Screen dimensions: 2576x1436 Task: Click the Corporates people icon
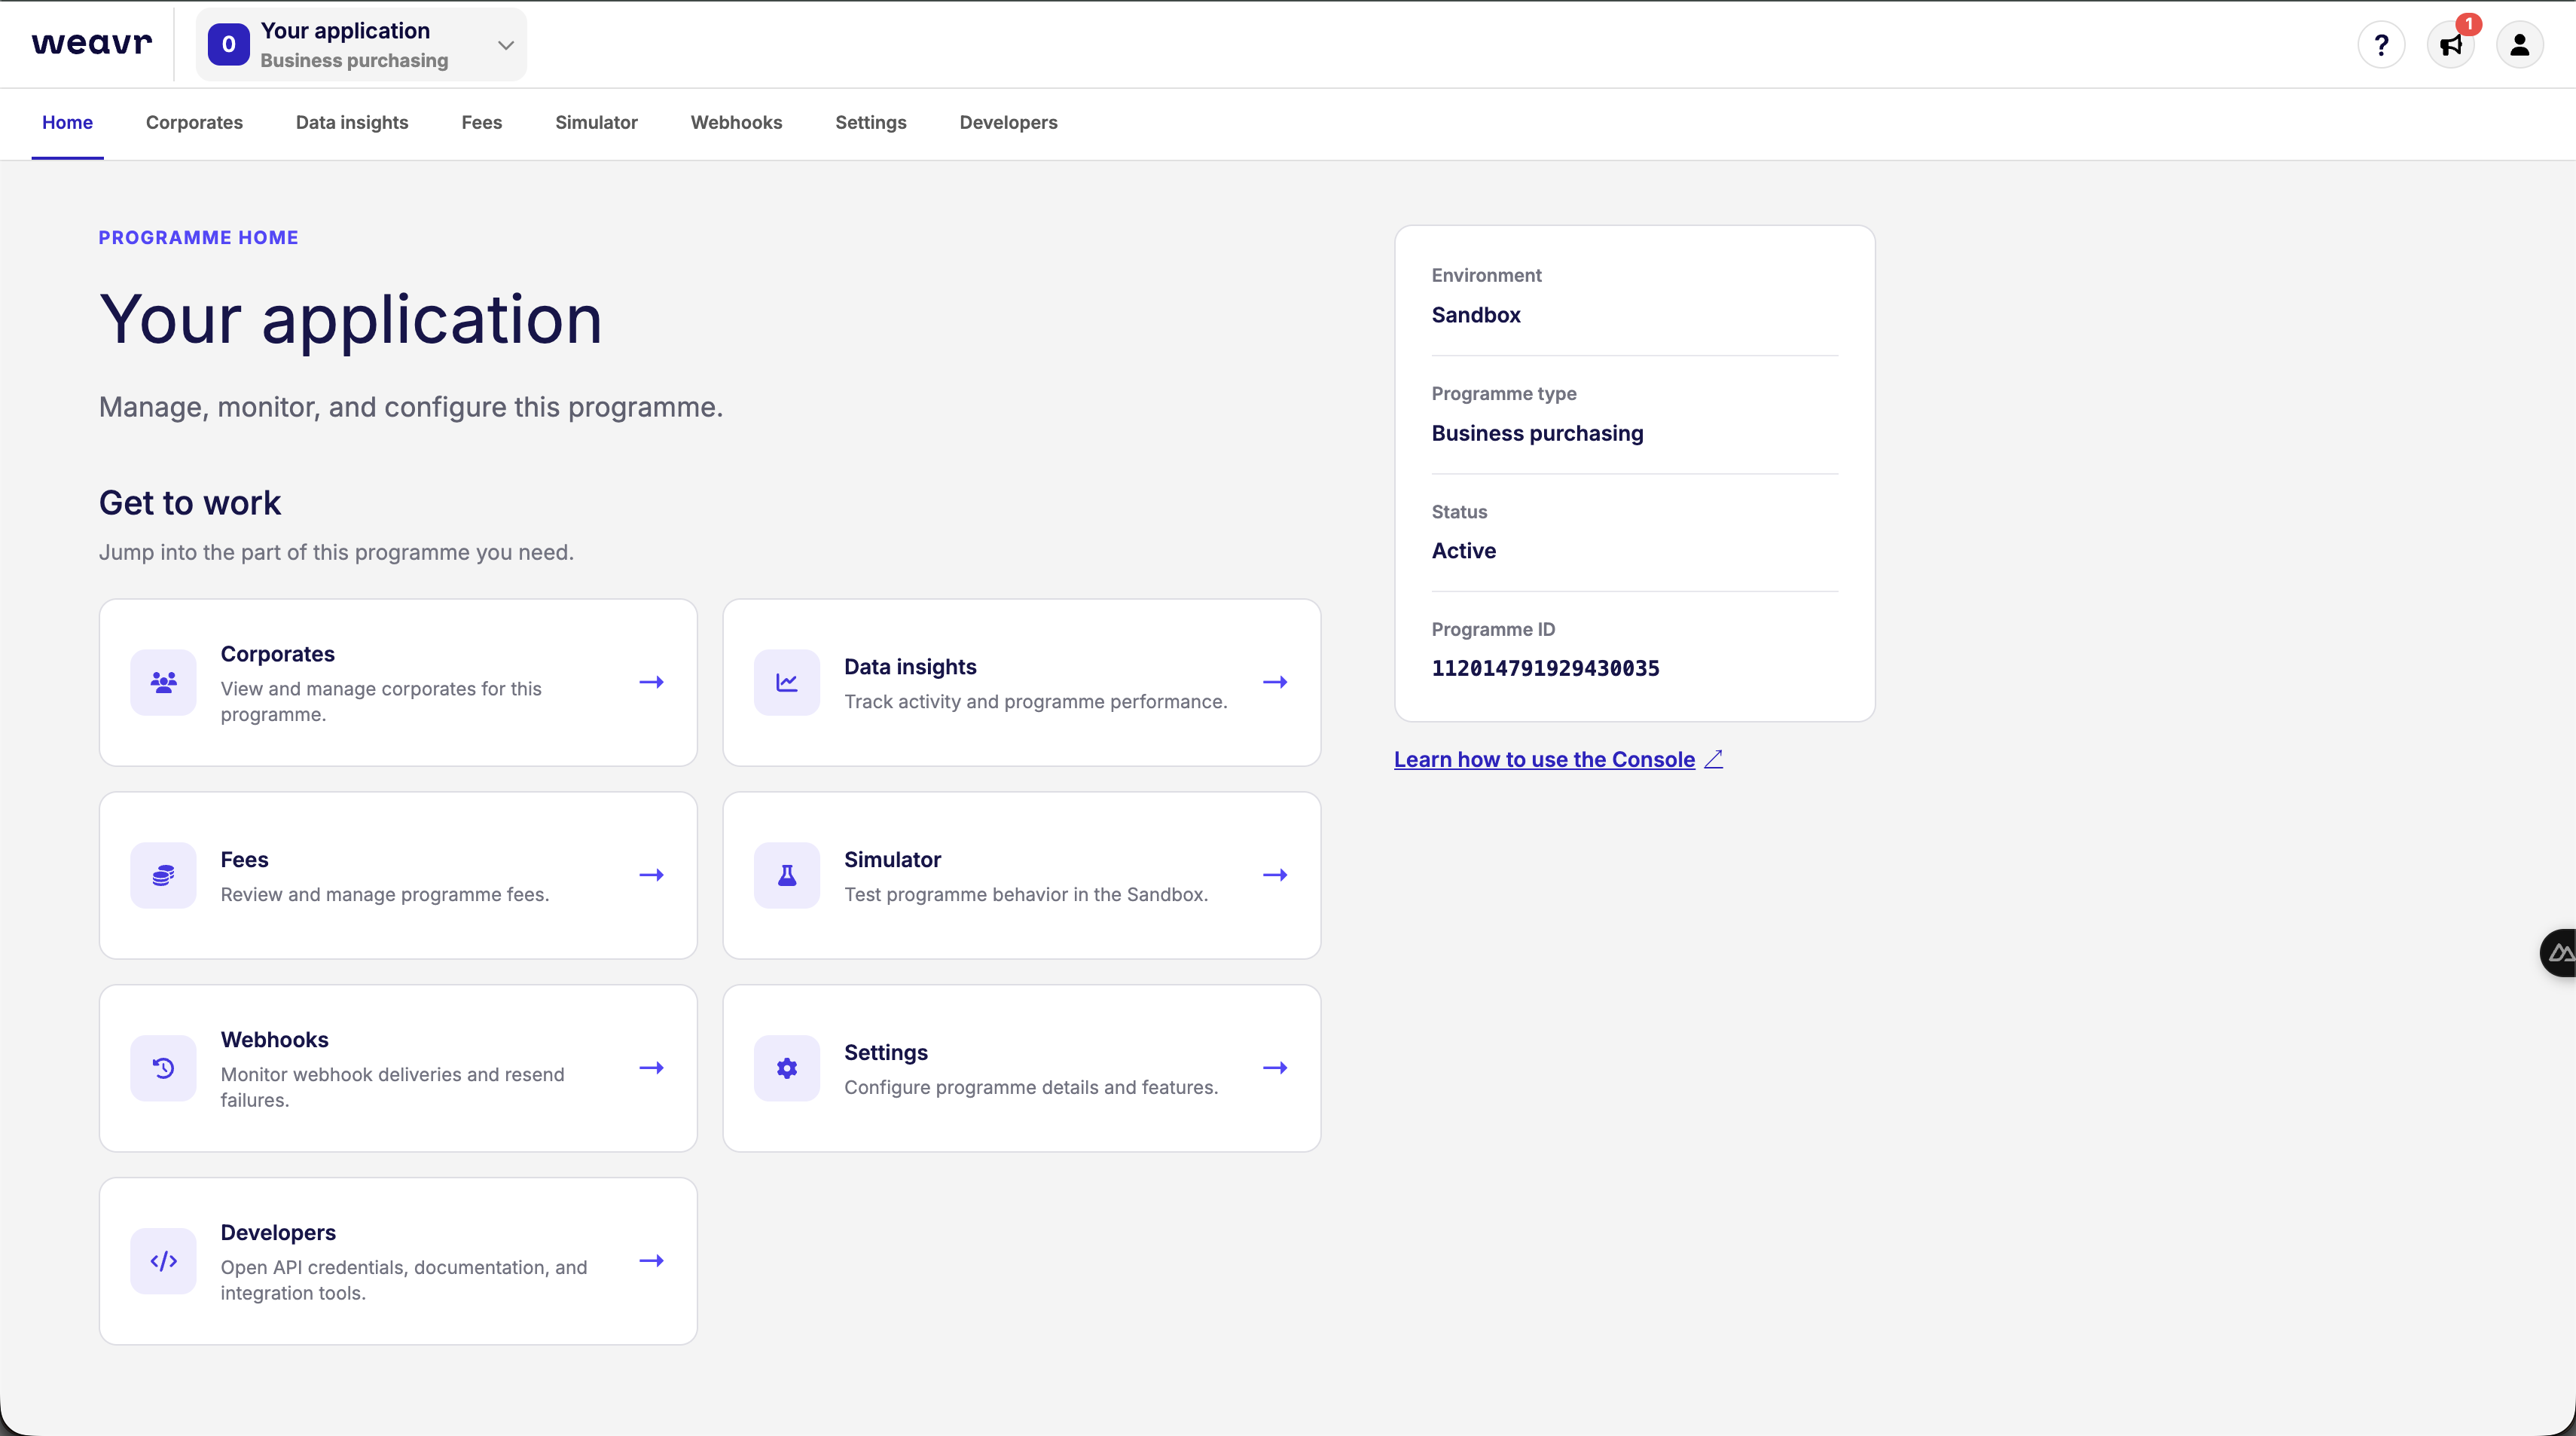[x=163, y=682]
